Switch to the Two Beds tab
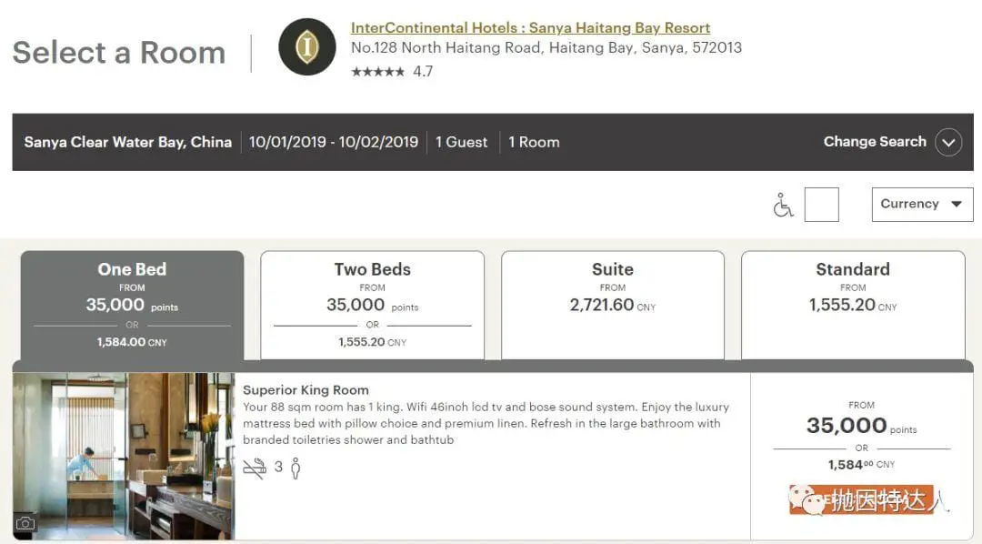Image resolution: width=982 pixels, height=544 pixels. coord(372,305)
